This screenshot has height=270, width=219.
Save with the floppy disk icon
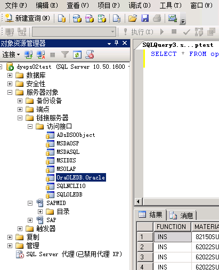pos(145,18)
